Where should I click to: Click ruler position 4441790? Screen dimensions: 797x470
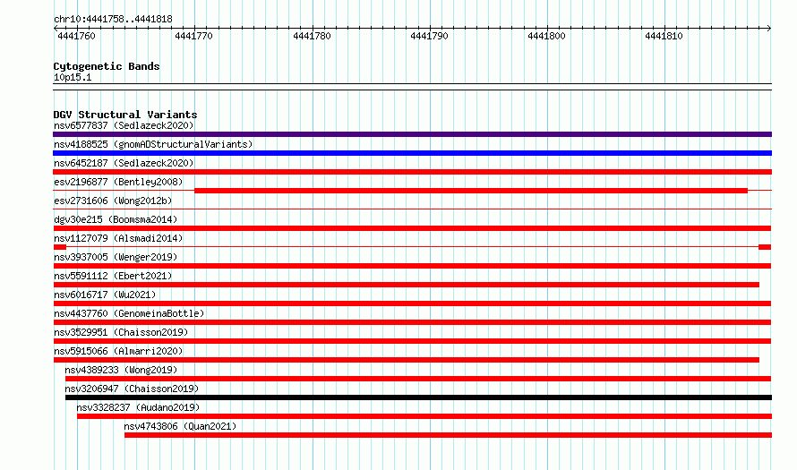(429, 36)
